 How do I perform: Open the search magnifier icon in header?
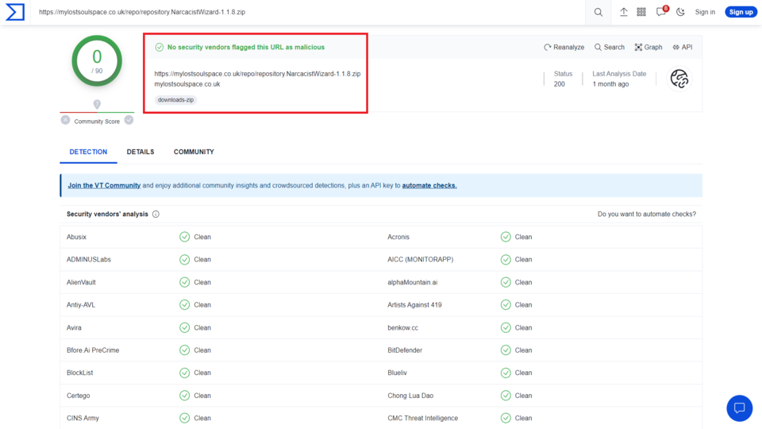pos(598,12)
